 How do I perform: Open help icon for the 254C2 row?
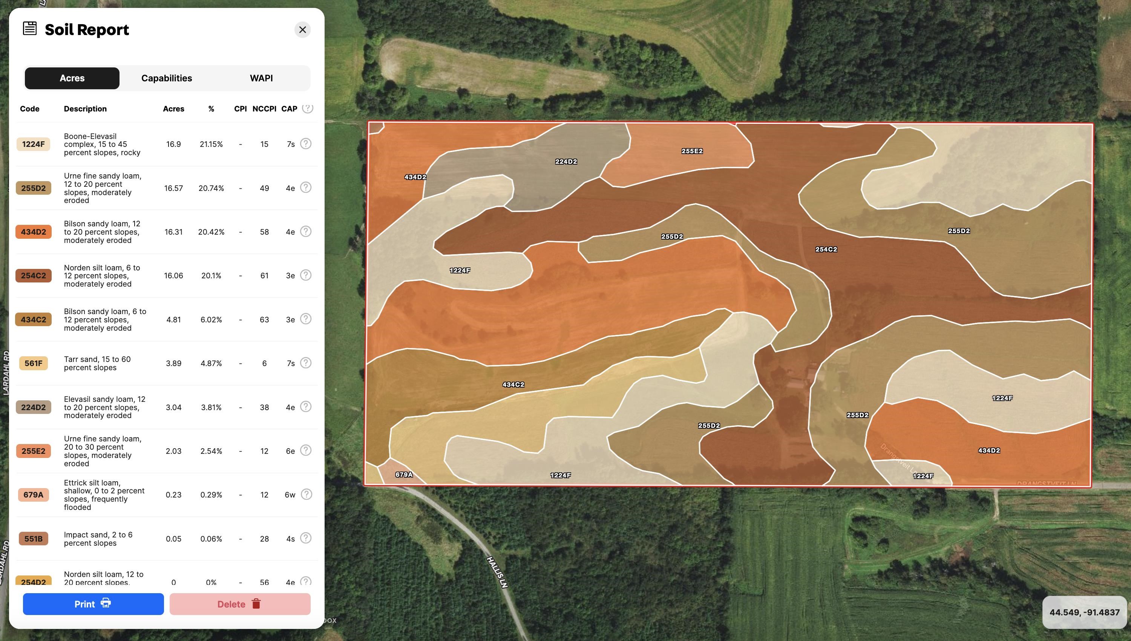(x=306, y=275)
